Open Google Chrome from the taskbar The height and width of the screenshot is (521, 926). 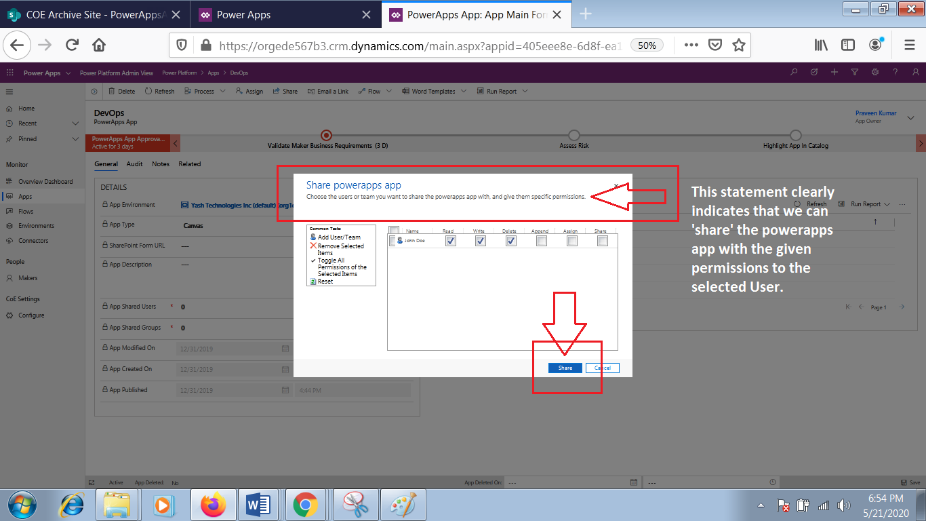306,505
